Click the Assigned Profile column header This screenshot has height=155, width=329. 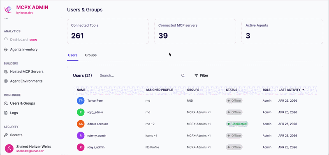pyautogui.click(x=159, y=90)
